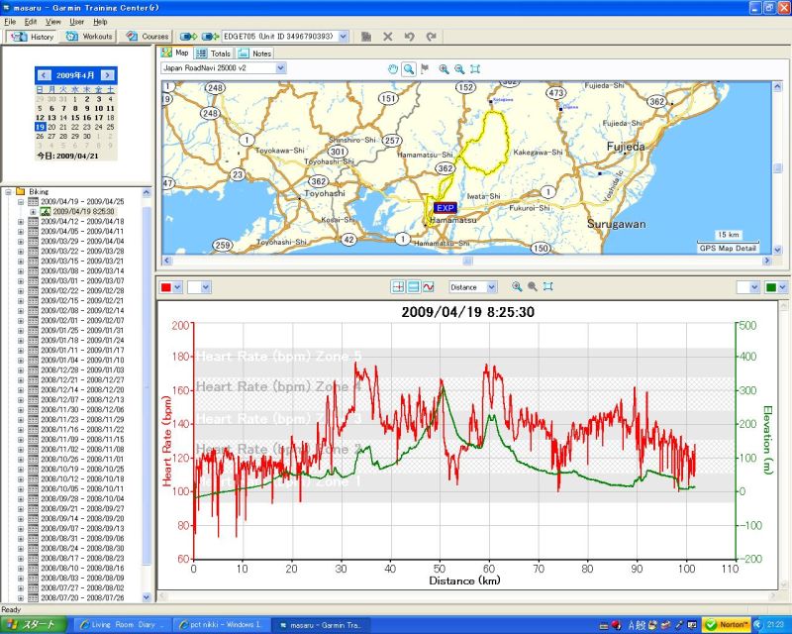Zoom out on the heart rate graph

pyautogui.click(x=533, y=286)
